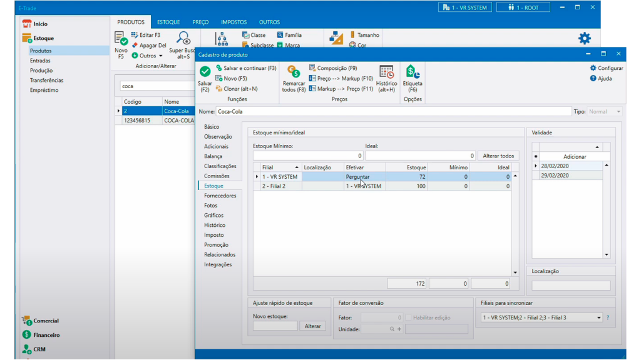Enable the Habilitar edição checkbox
The width and height of the screenshot is (641, 360).
click(x=409, y=317)
